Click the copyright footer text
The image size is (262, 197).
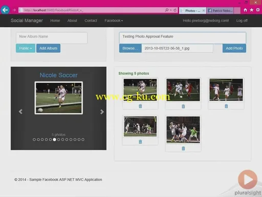coord(58,180)
